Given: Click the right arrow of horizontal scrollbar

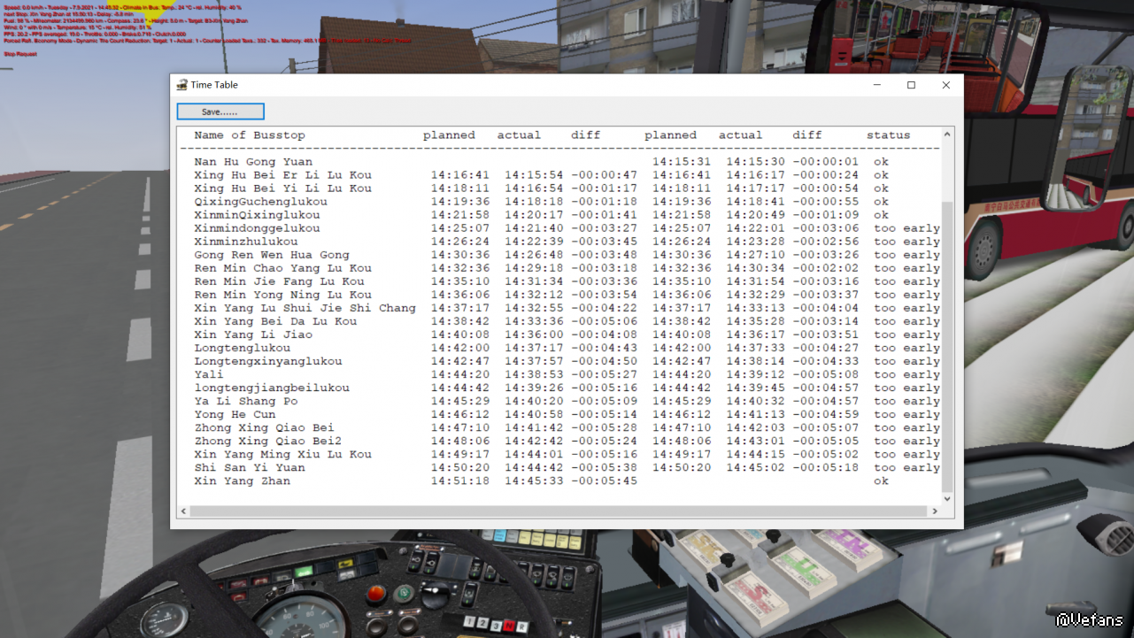Looking at the screenshot, I should click(935, 511).
